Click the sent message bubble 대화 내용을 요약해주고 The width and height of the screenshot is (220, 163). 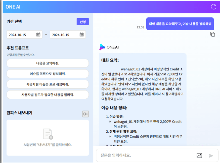[x=180, y=24]
